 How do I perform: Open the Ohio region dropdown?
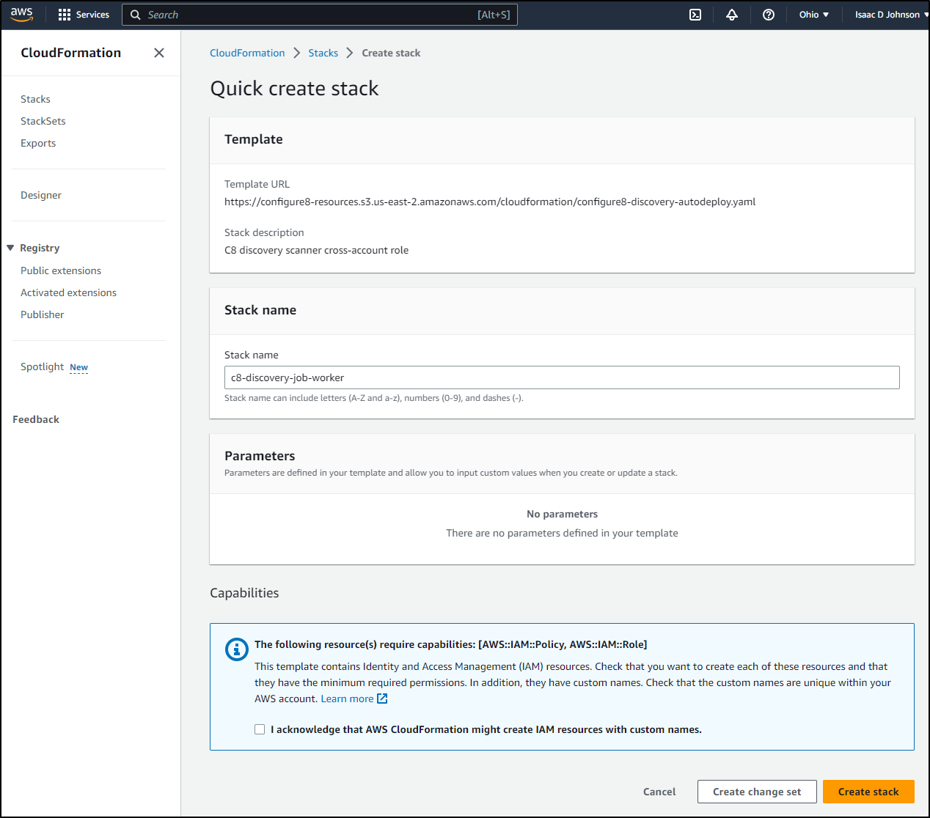tap(814, 15)
